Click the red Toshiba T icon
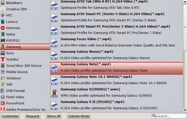 (x=3, y=59)
